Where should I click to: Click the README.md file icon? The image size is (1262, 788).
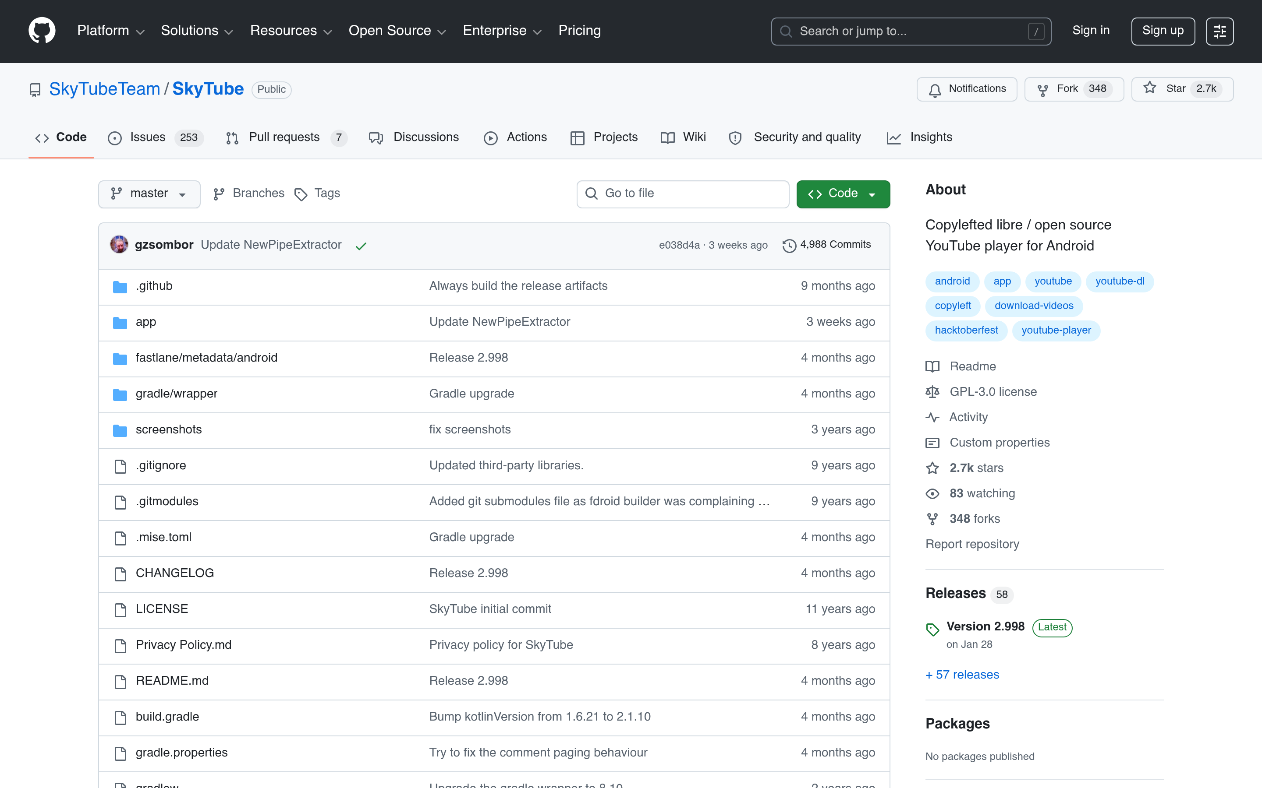[121, 682]
